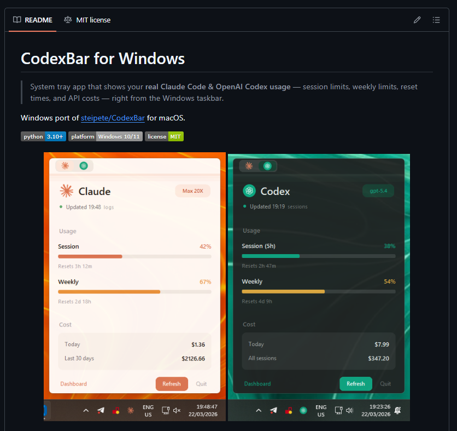457x431 pixels.
Task: Click the Codex Weekly progress bar
Action: click(319, 291)
